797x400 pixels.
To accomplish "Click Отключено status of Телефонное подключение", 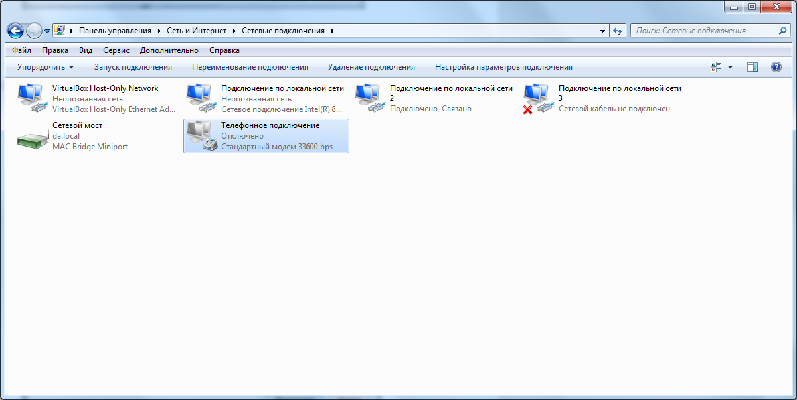I will (x=242, y=136).
